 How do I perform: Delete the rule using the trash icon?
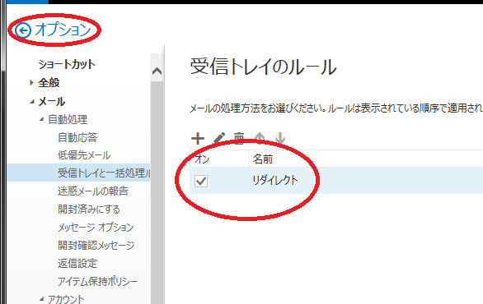click(x=239, y=139)
